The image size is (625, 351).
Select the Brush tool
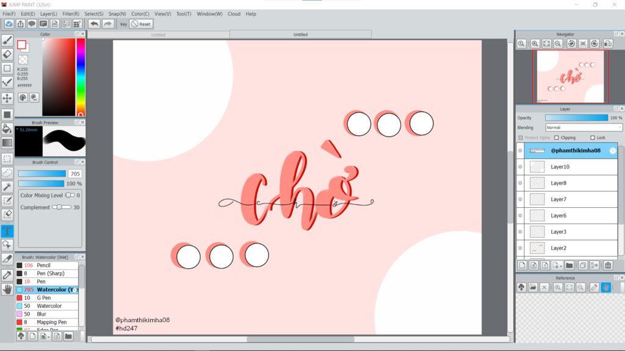click(x=7, y=40)
